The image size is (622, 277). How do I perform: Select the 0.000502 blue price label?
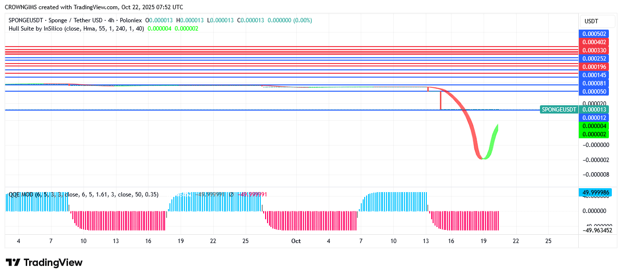594,34
